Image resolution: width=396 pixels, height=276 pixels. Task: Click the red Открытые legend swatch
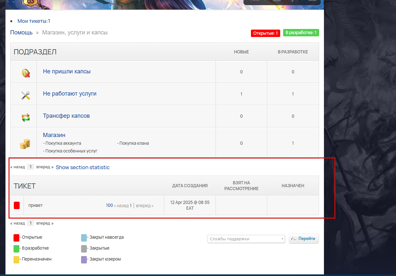[x=16, y=238]
